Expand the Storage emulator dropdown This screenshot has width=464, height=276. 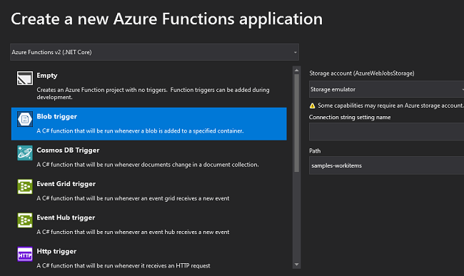(386, 89)
